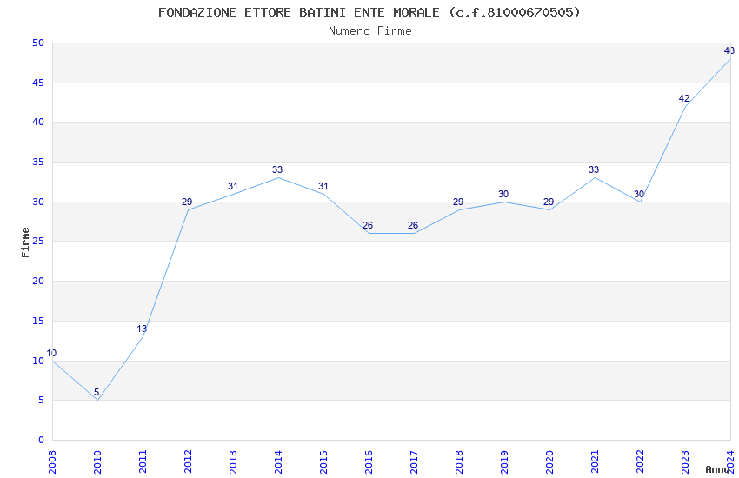The width and height of the screenshot is (739, 478).
Task: Click the x-axis year label 2010
Action: tap(97, 461)
